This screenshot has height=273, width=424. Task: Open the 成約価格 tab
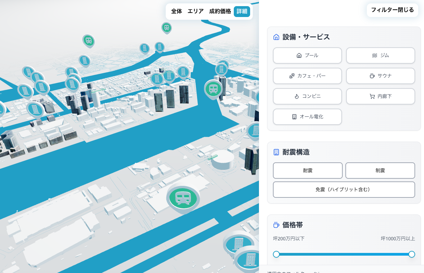(x=220, y=11)
